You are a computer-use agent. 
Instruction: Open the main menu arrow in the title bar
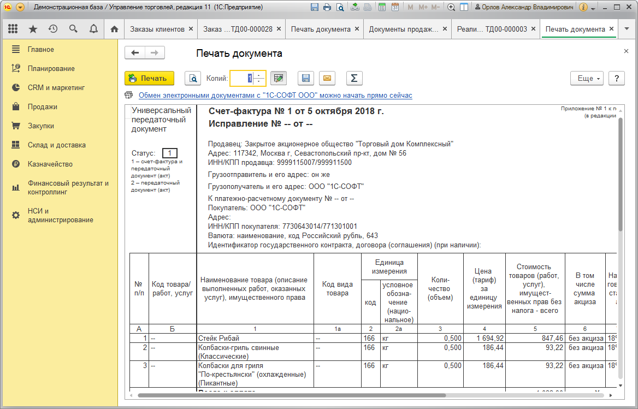point(20,7)
